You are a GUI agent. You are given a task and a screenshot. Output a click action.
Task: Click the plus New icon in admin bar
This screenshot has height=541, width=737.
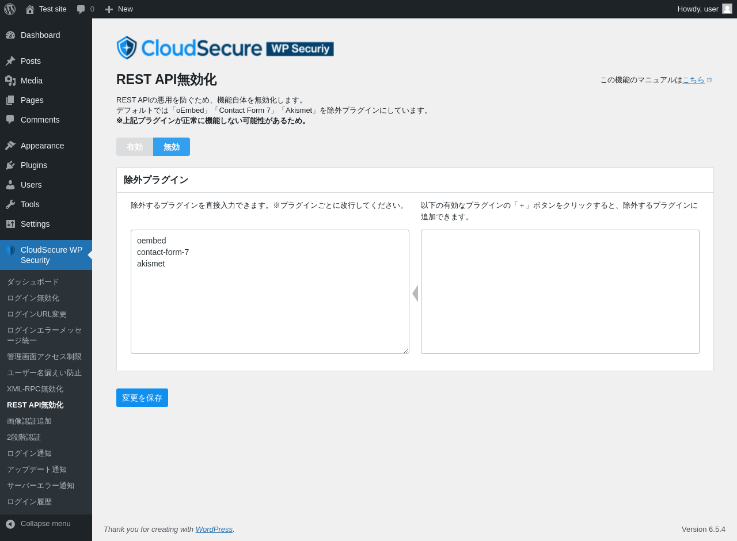[109, 9]
